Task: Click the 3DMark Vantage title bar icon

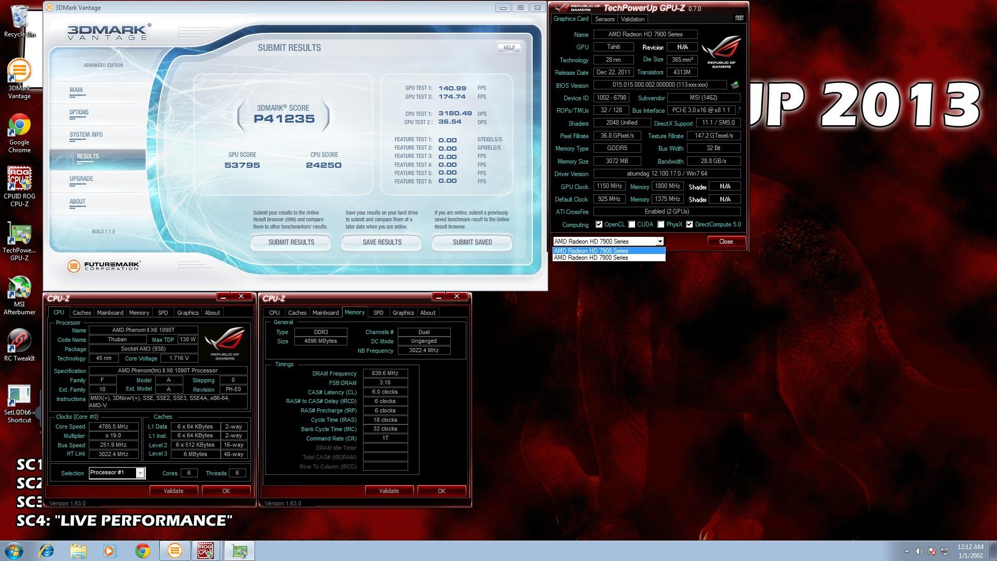Action: click(49, 8)
